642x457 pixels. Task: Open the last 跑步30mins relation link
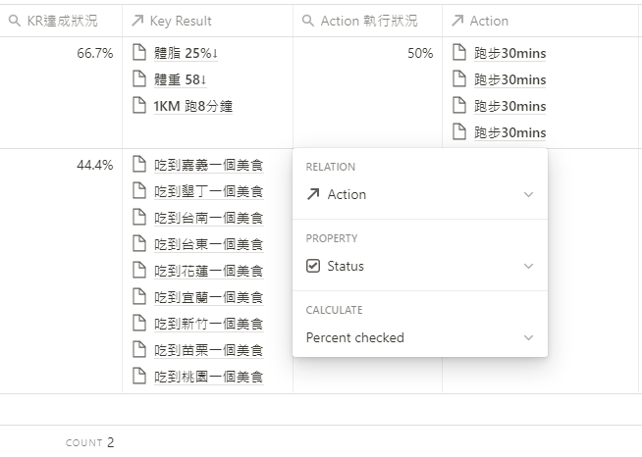click(509, 132)
